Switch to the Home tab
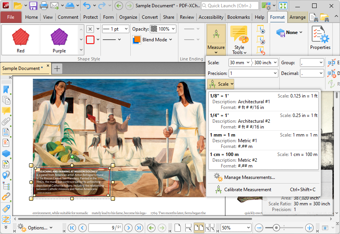 (x=31, y=17)
